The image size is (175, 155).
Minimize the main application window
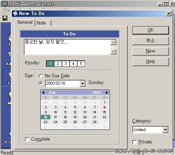[x=160, y=4]
